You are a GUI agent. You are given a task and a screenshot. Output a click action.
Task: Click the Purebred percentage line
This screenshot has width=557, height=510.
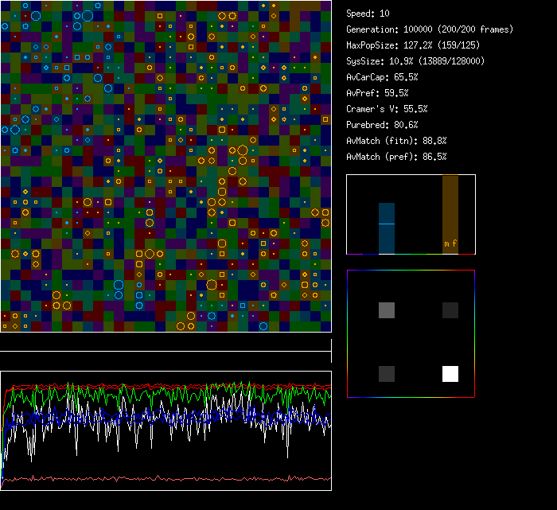pos(382,125)
